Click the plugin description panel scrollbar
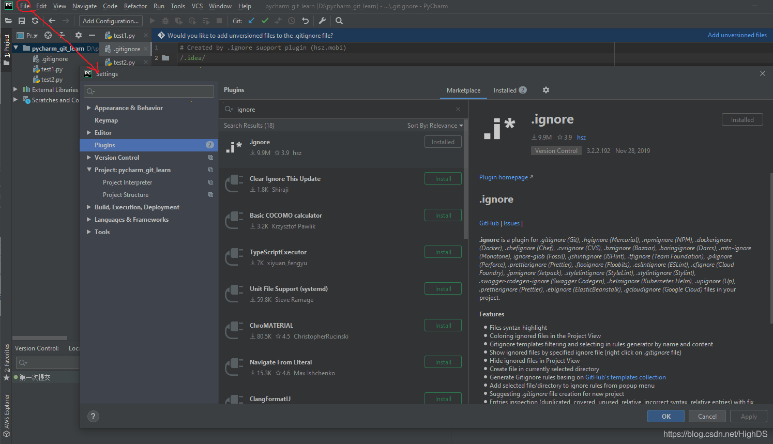773x444 pixels. point(771,249)
